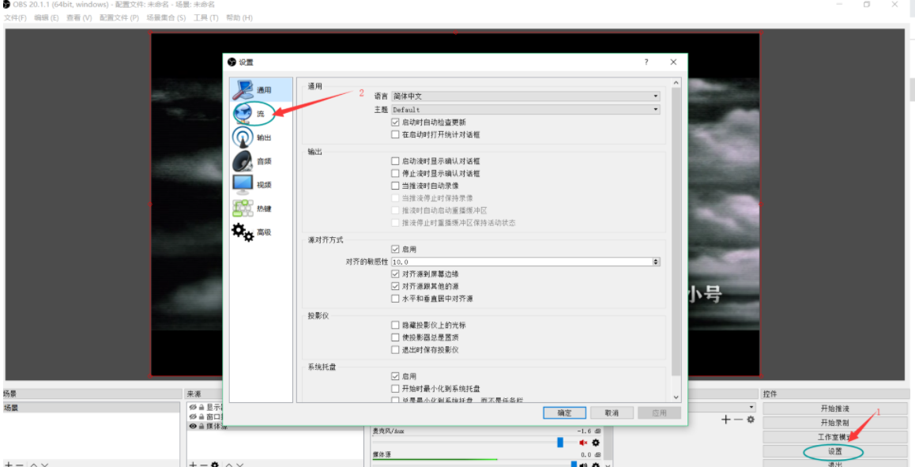Viewport: 915px width, 467px height.
Task: Open the 流 (Stream) settings category
Action: (x=261, y=114)
